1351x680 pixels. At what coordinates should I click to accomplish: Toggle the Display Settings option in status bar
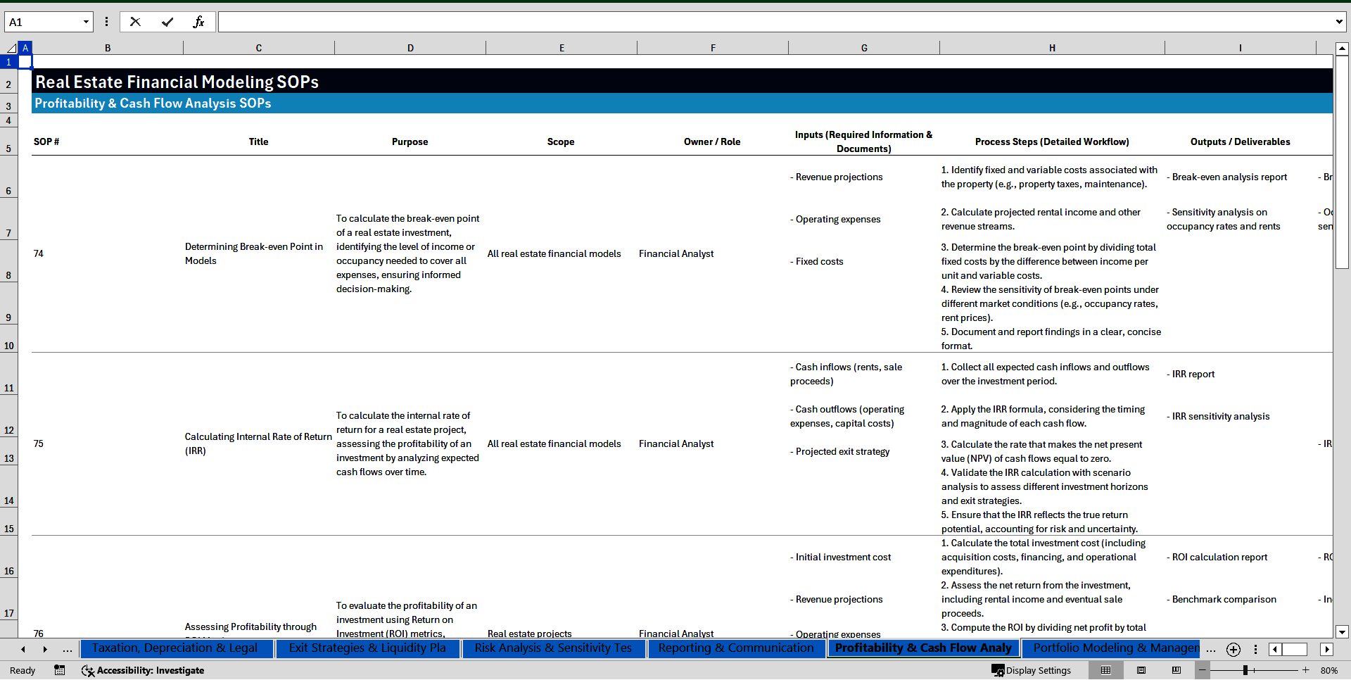[x=1031, y=670]
